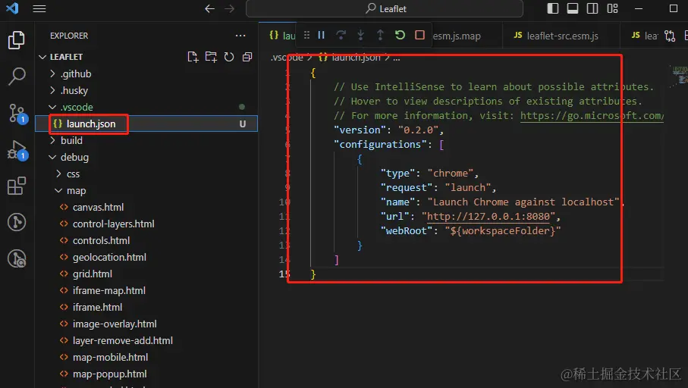The height and width of the screenshot is (388, 688).
Task: Click the debug Step Over icon
Action: pos(341,35)
